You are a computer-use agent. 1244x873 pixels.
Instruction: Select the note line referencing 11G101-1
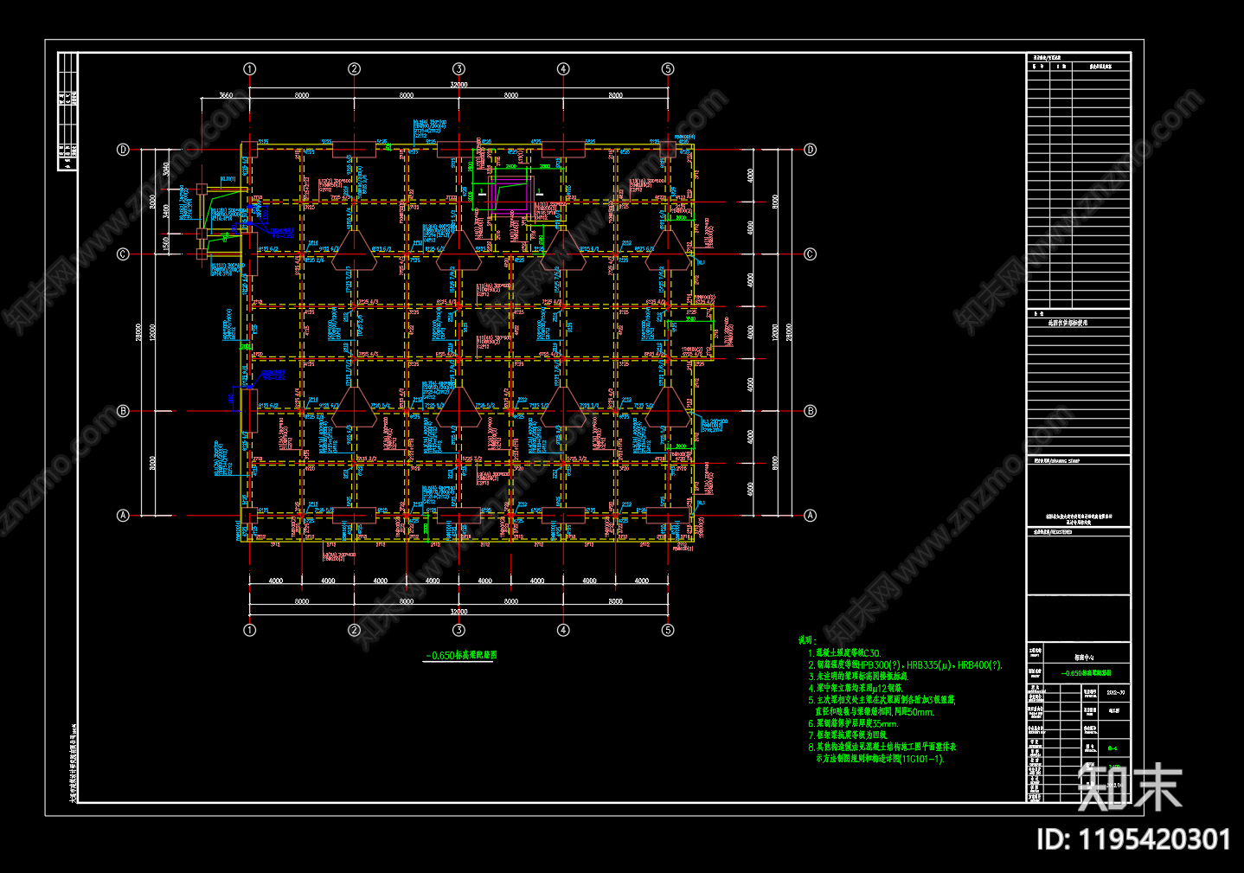pos(880,759)
